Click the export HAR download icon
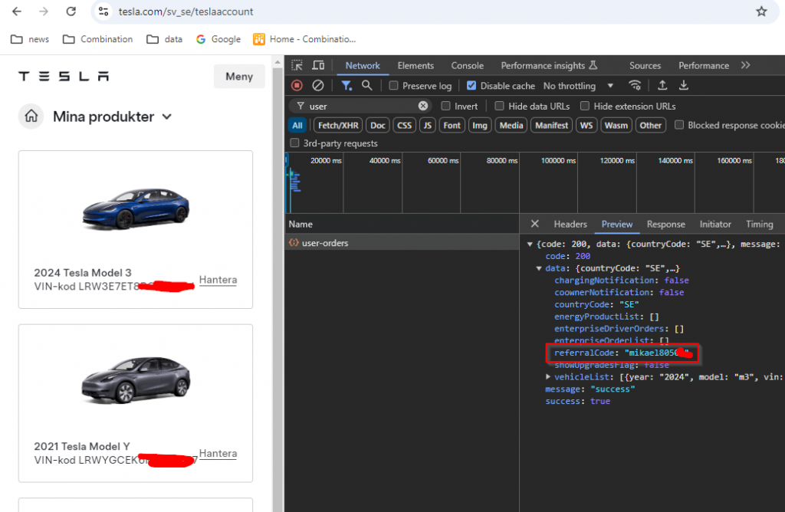This screenshot has width=785, height=512. click(684, 86)
